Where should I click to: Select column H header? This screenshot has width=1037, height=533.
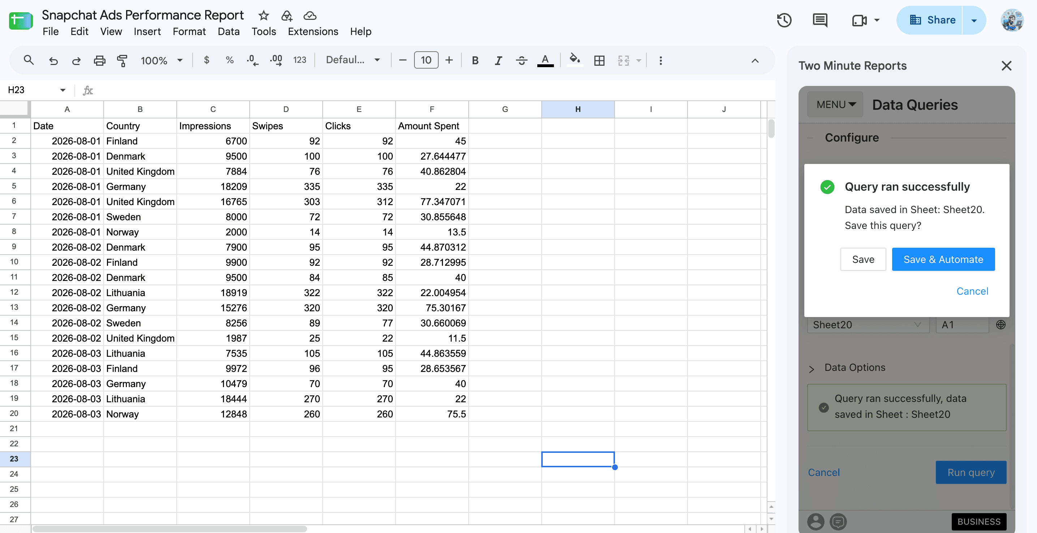click(x=577, y=109)
